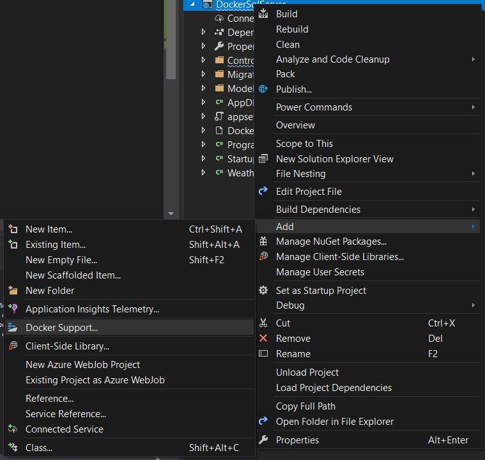Collapse the DockerSqlServer project node

[x=194, y=4]
